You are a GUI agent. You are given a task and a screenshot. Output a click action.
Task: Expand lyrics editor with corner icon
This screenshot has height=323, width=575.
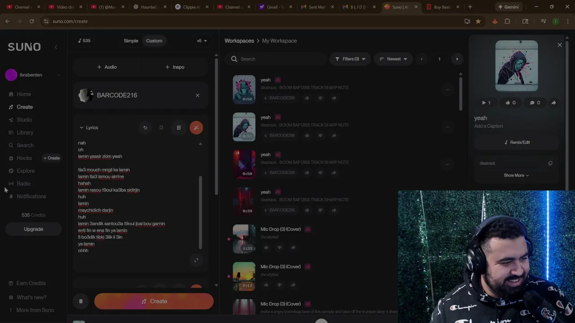click(x=196, y=260)
